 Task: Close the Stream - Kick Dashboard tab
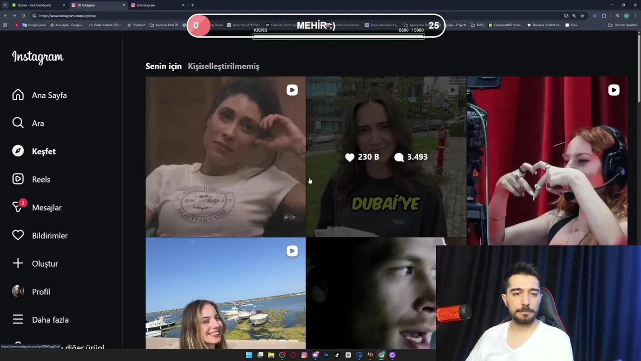click(64, 5)
